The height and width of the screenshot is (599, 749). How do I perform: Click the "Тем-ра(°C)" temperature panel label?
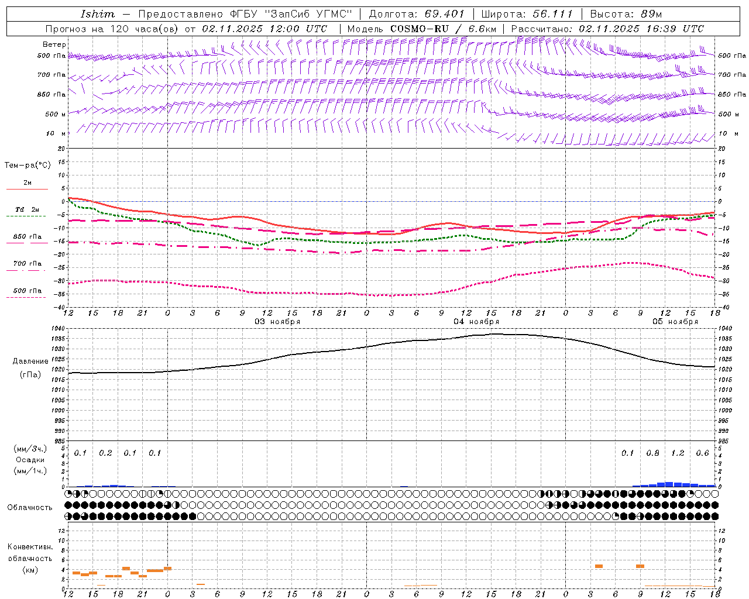pos(28,166)
